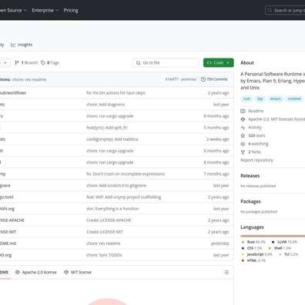Image resolution: width=305 pixels, height=305 pixels.
Task: Click the 0 Tags link
Action: pyautogui.click(x=50, y=62)
